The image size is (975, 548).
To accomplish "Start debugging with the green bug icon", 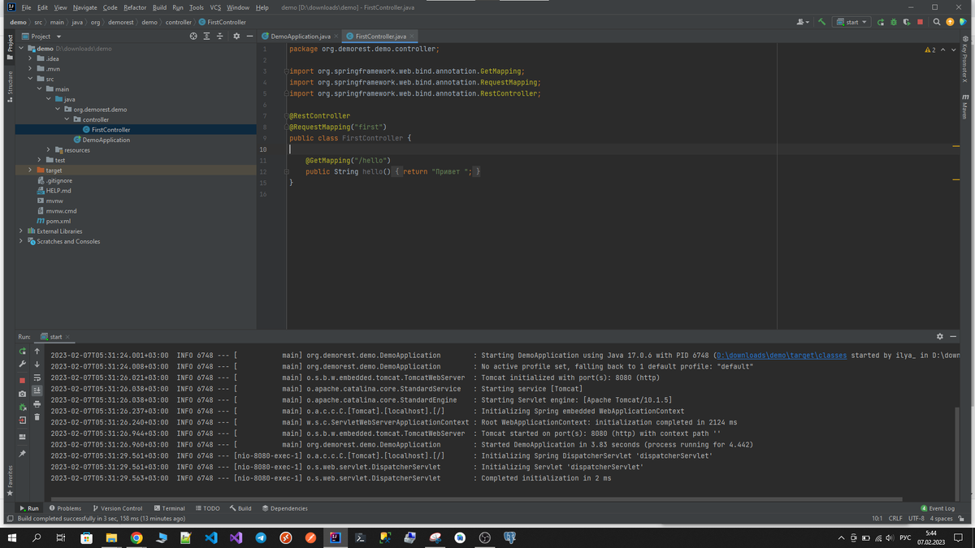I will point(894,22).
